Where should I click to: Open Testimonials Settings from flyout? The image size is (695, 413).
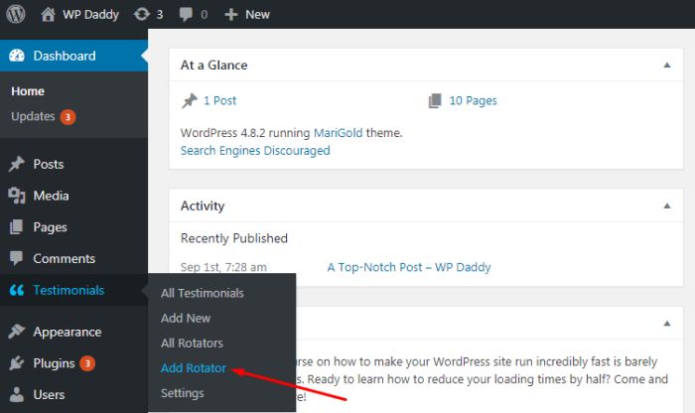(x=182, y=393)
